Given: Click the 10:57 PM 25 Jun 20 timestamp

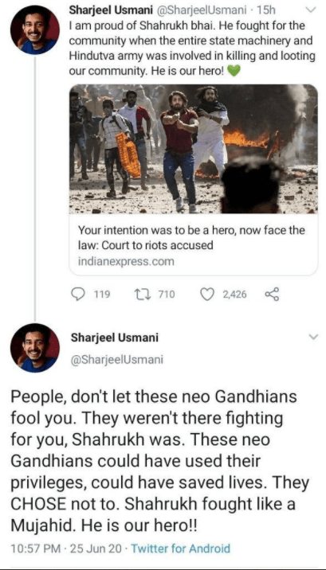Looking at the screenshot, I should 67,549.
